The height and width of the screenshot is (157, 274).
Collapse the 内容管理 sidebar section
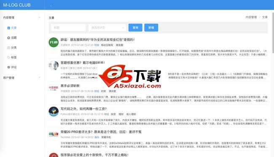click(x=22, y=18)
